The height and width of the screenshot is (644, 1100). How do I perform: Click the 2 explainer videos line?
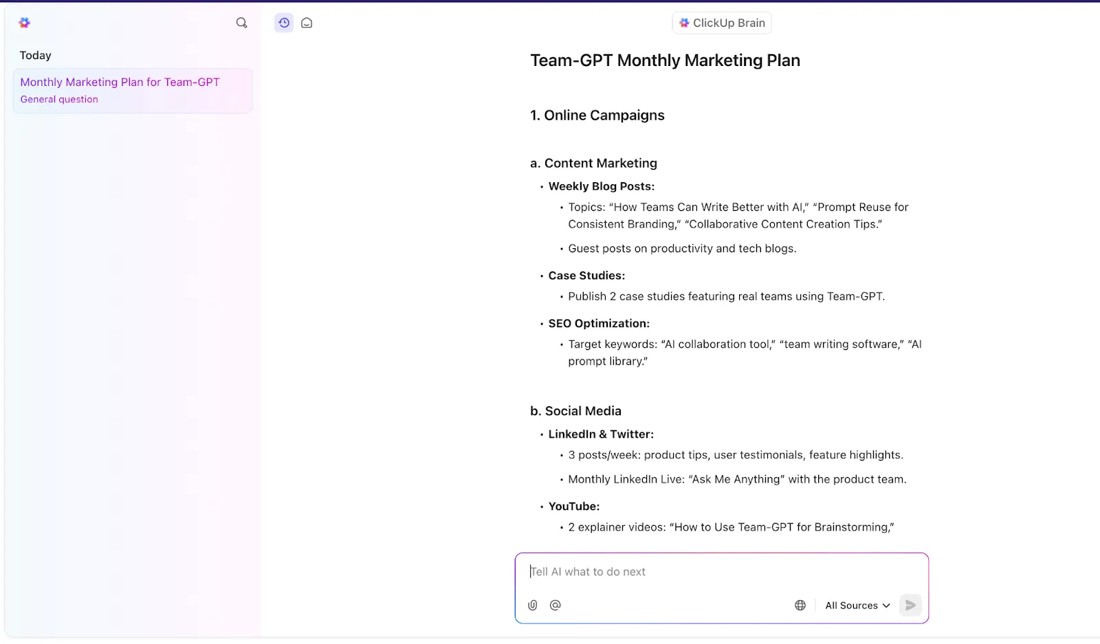[731, 527]
